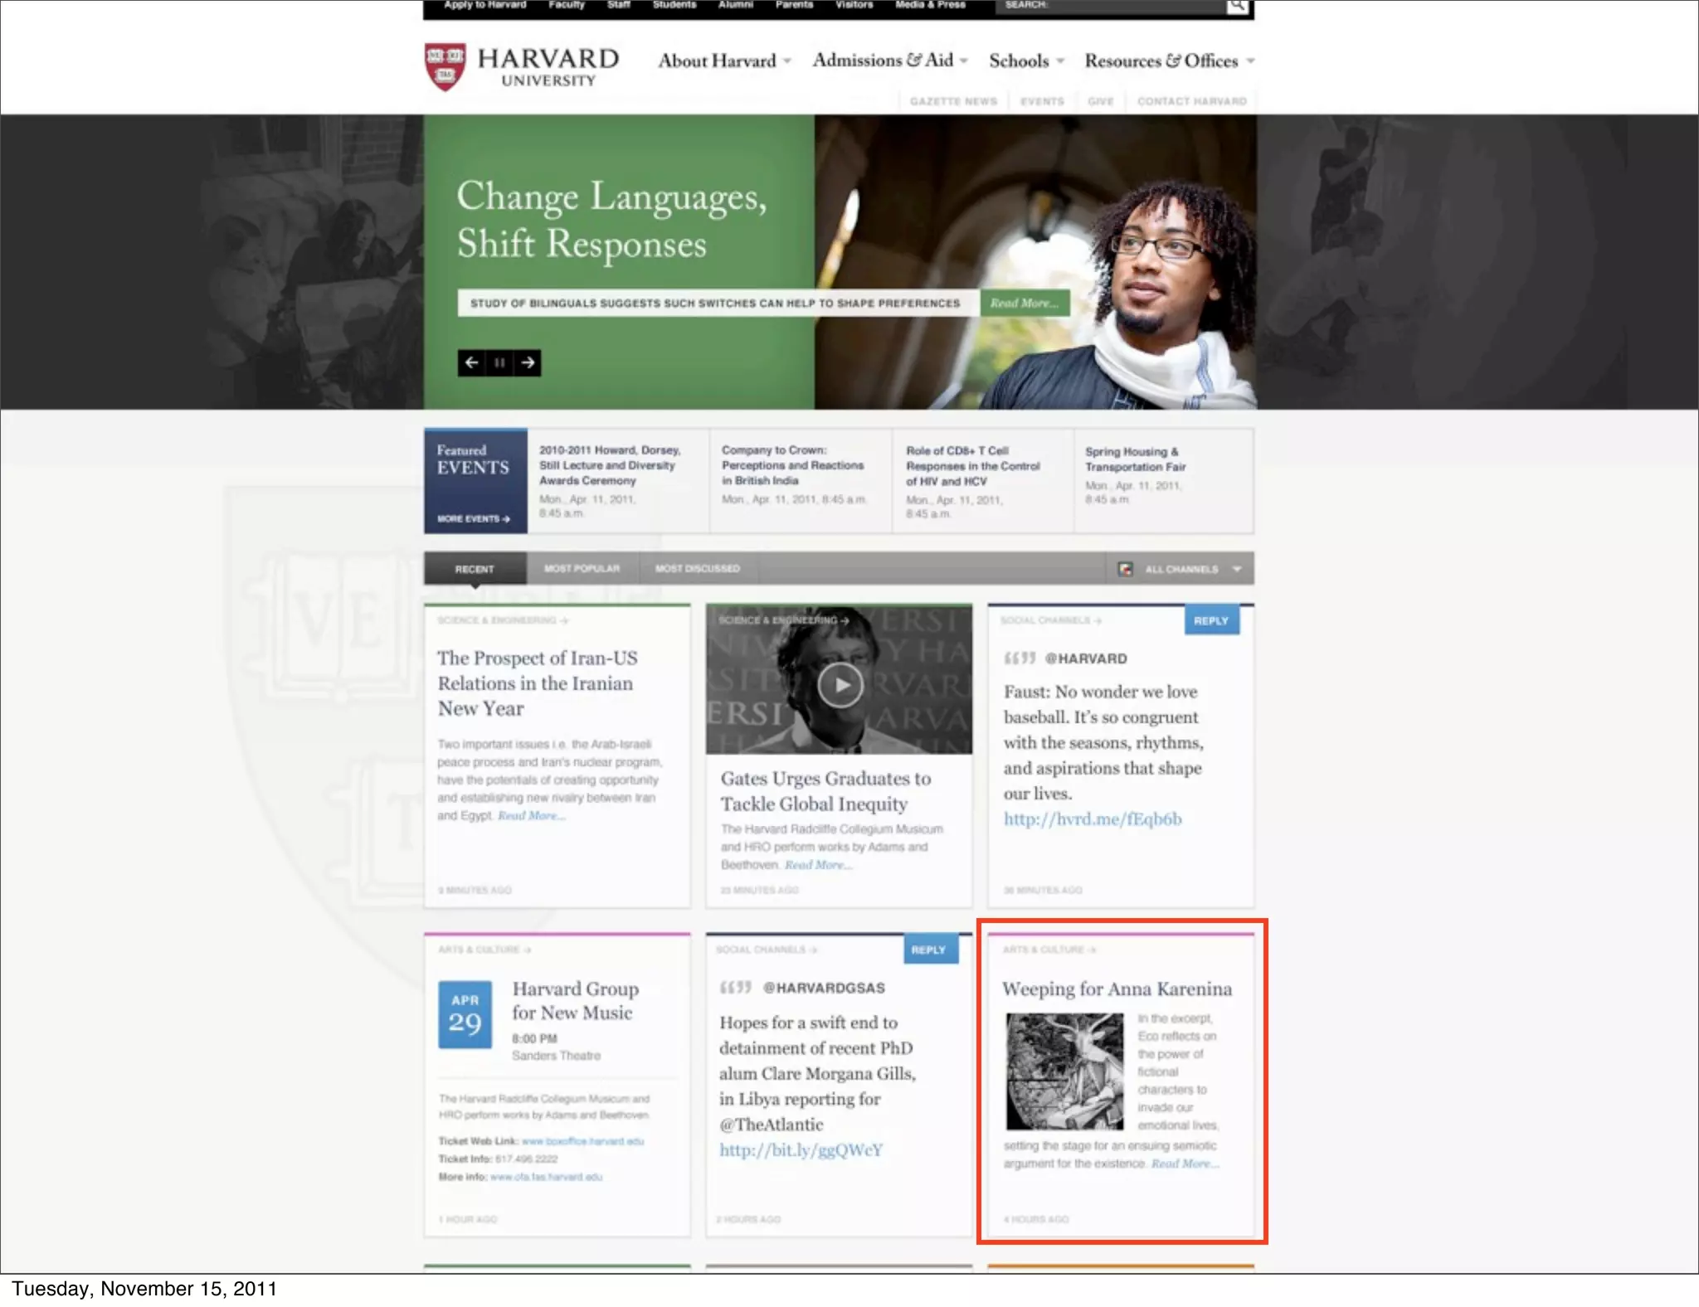Pause the carousel slideshow

tap(499, 362)
